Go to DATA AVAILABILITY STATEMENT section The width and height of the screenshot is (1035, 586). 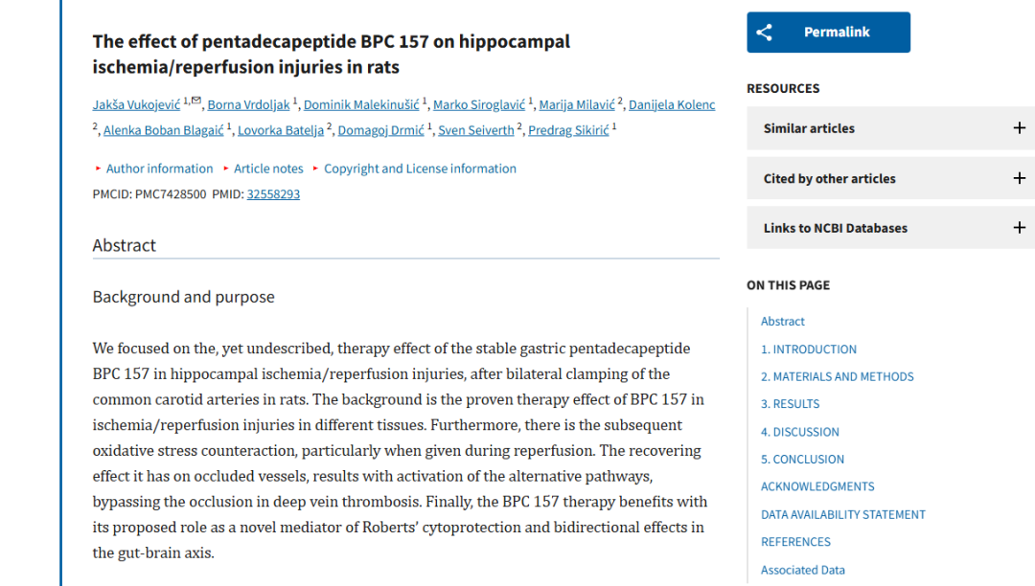[843, 514]
